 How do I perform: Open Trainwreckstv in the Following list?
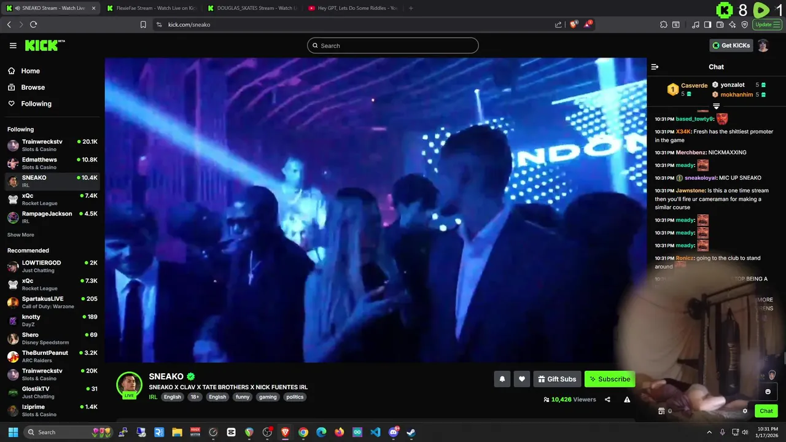point(52,145)
